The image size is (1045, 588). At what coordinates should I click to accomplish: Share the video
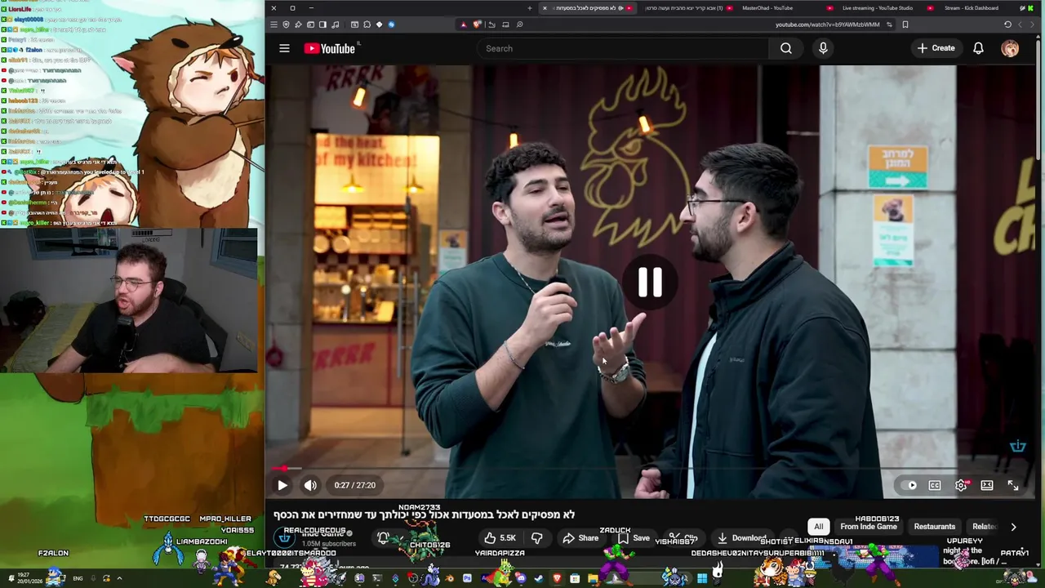tap(580, 538)
